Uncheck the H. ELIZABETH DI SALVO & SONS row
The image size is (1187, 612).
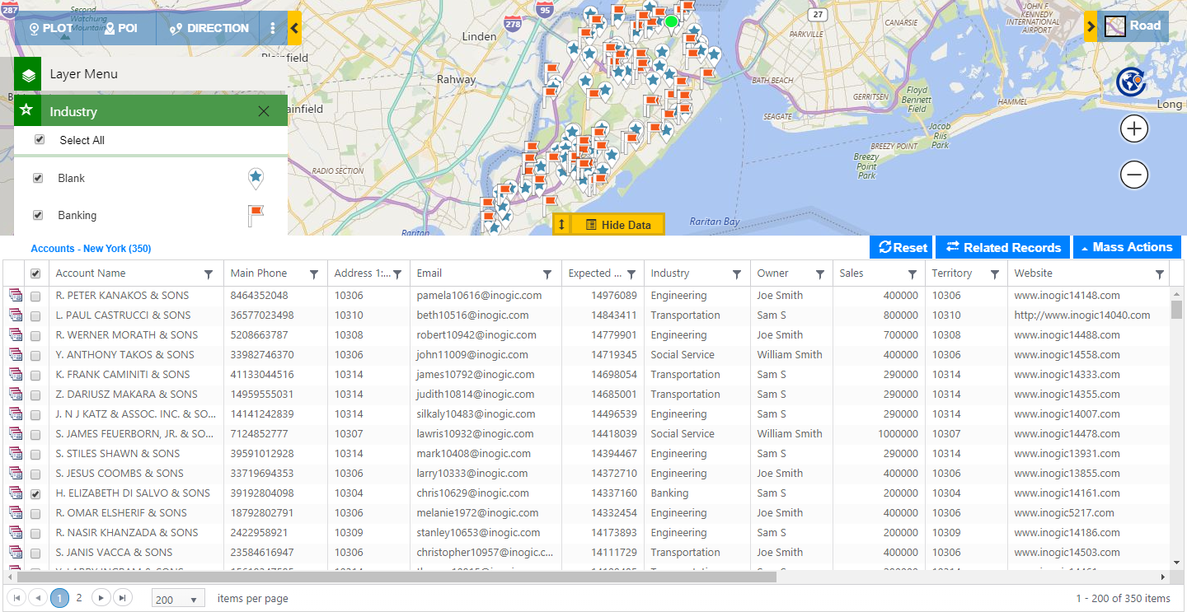click(x=35, y=493)
